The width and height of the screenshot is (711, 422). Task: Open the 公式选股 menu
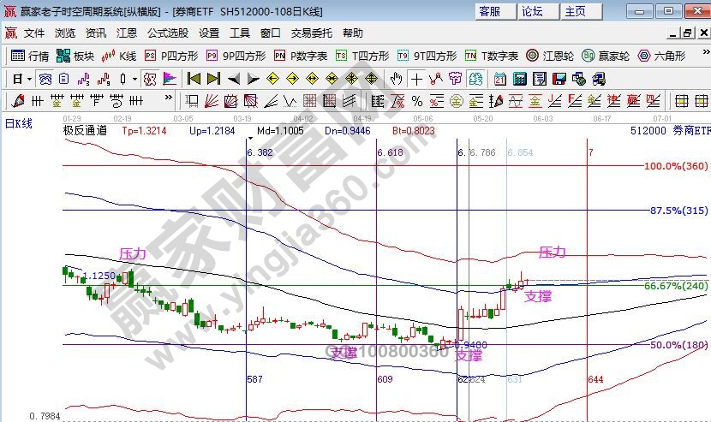tap(167, 33)
